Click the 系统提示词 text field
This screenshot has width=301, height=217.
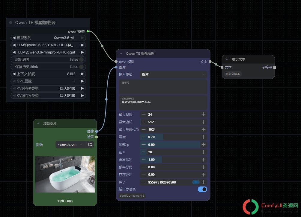point(163,103)
